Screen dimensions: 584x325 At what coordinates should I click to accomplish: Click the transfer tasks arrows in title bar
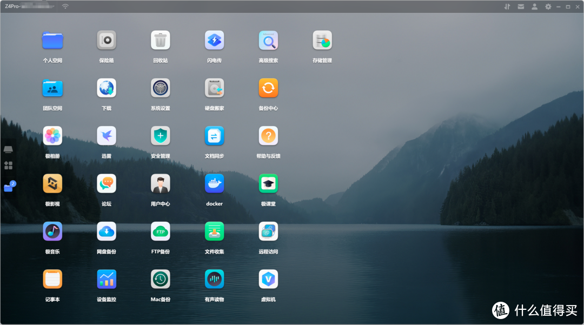point(507,6)
